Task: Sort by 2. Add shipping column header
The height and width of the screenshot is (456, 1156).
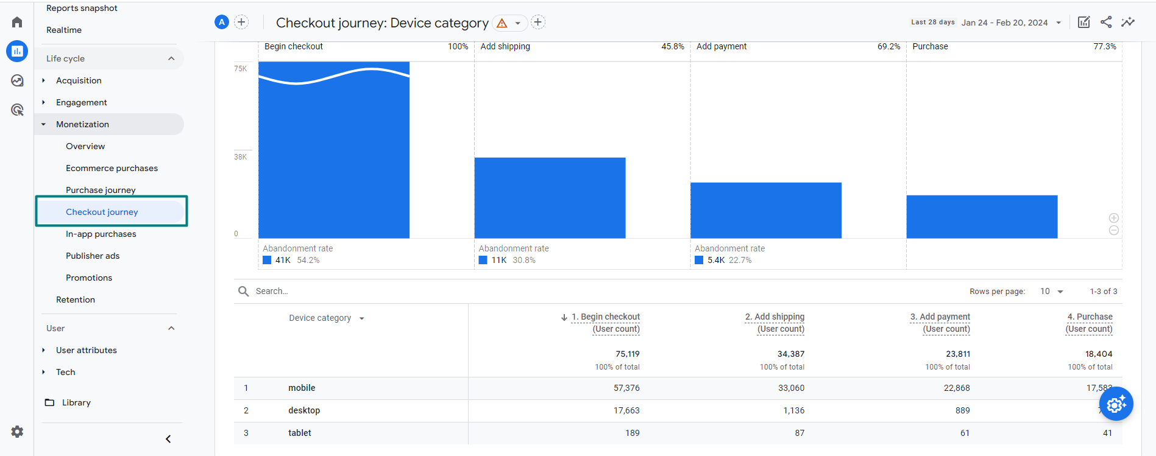Action: coord(775,323)
